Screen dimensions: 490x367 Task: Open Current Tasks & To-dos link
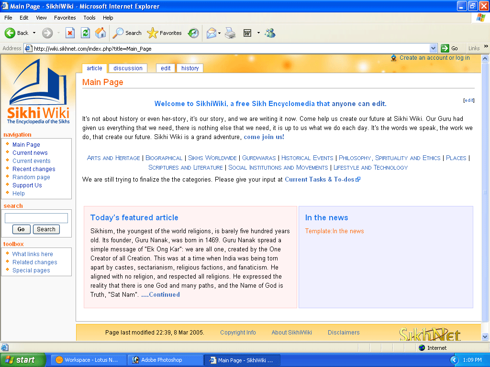(x=323, y=180)
